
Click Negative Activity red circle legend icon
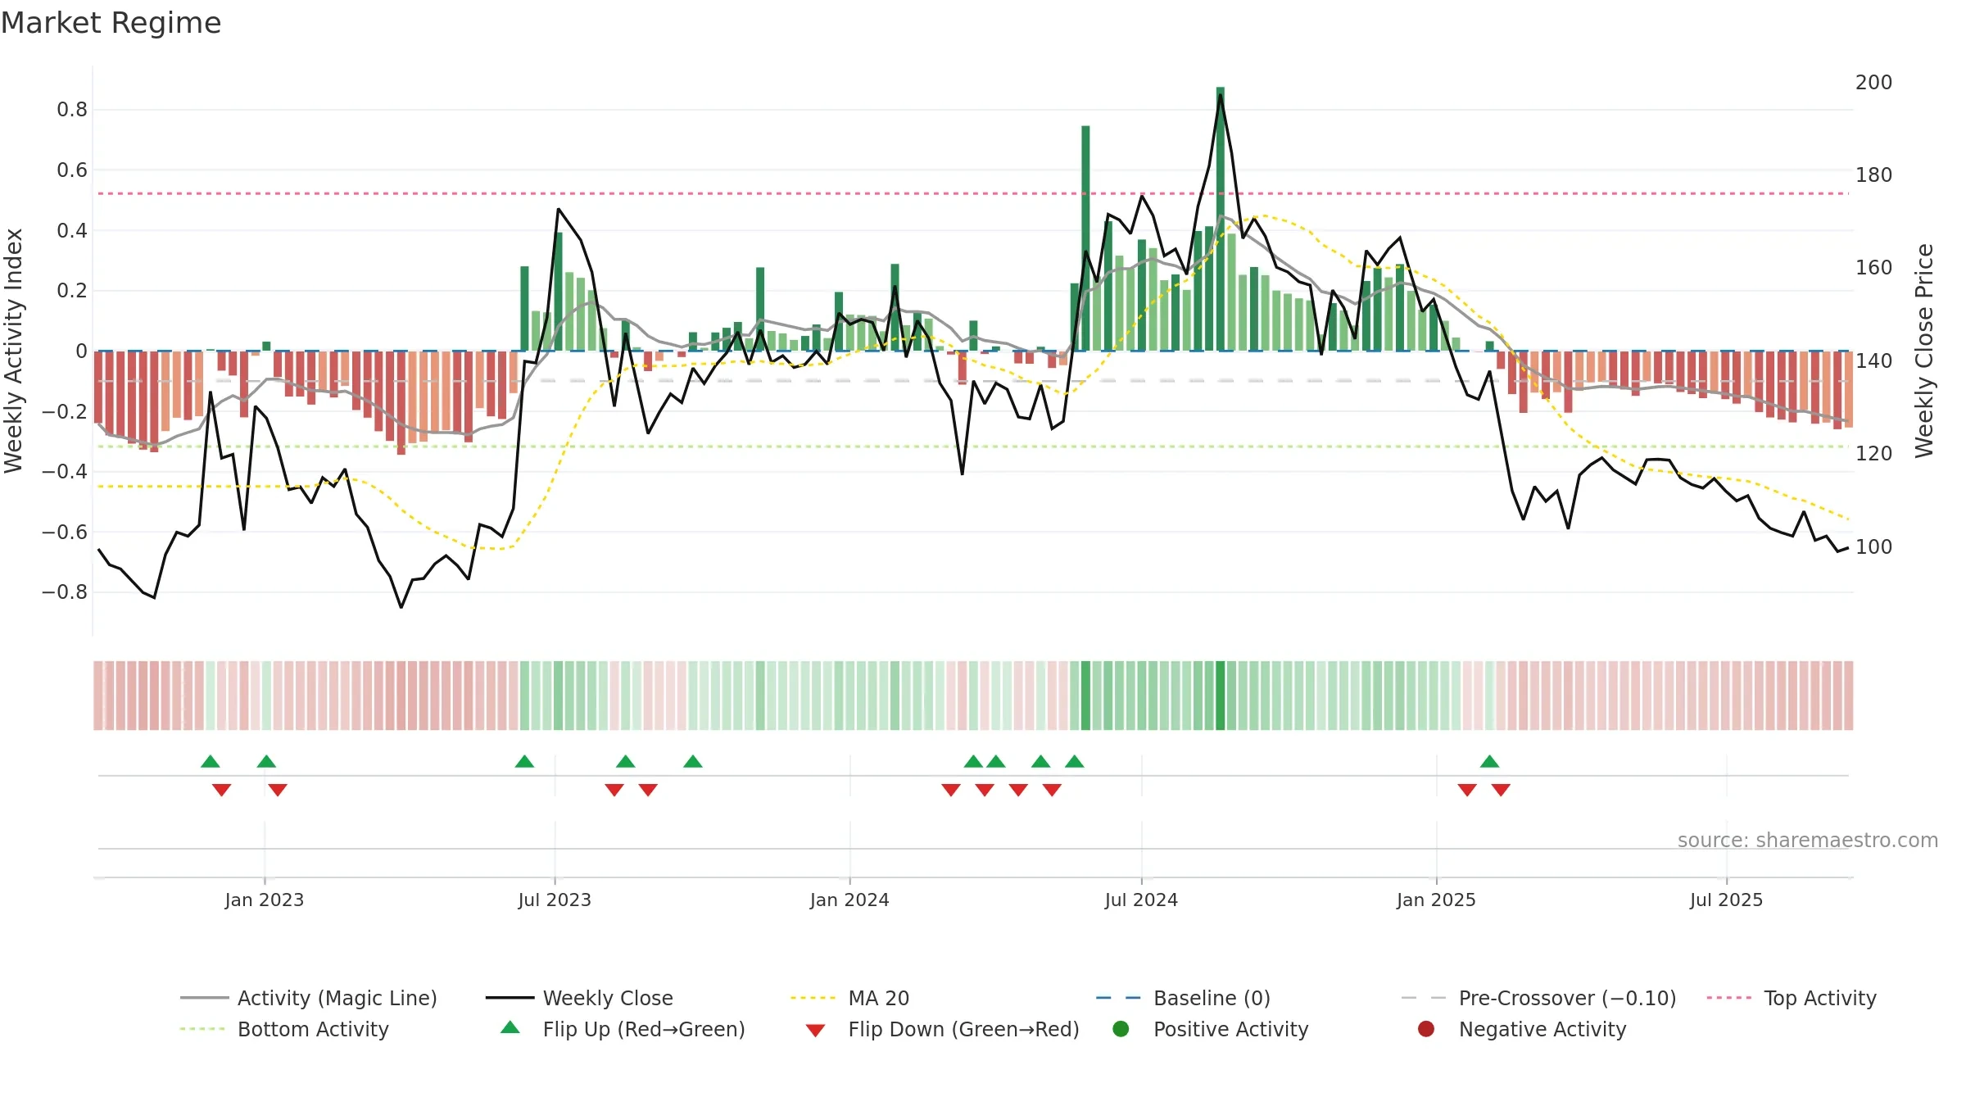pyautogui.click(x=1426, y=1028)
